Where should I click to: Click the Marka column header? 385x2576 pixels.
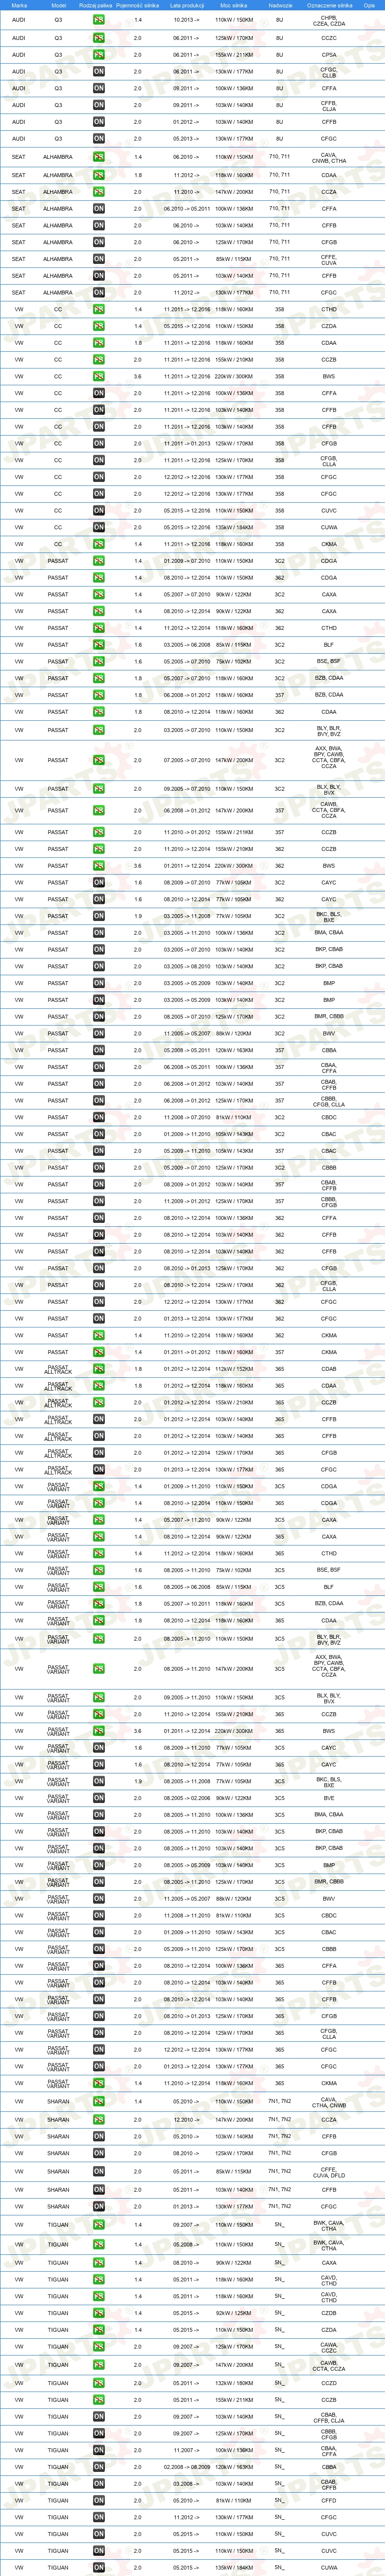coord(19,5)
